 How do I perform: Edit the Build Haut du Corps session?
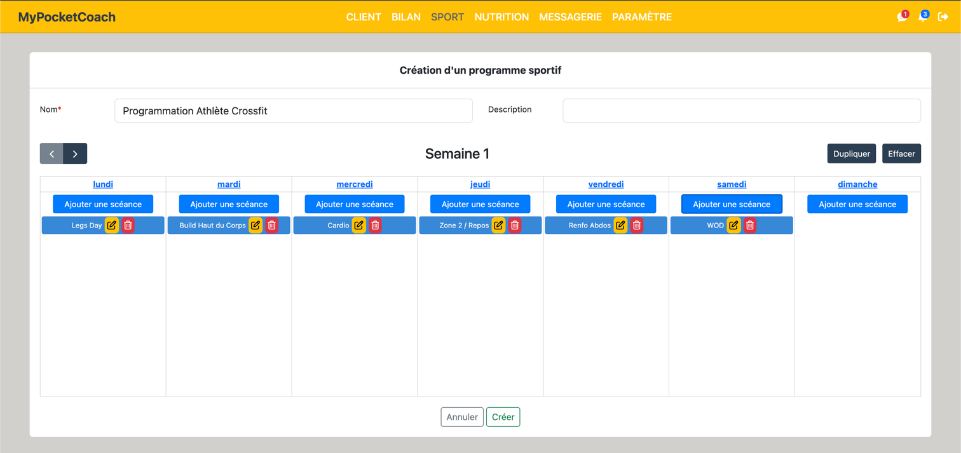point(256,225)
